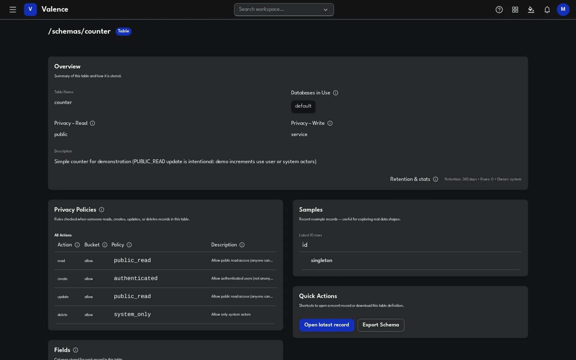Show info for Action column header
The image size is (576, 360).
coord(77,245)
